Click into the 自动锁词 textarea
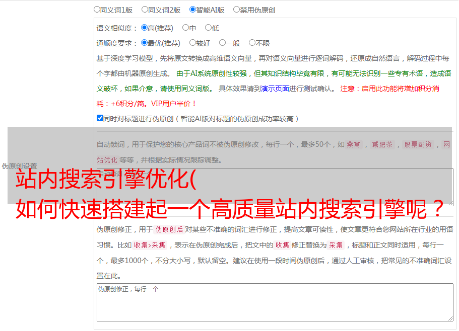This screenshot has height=331, width=459. 275,187
